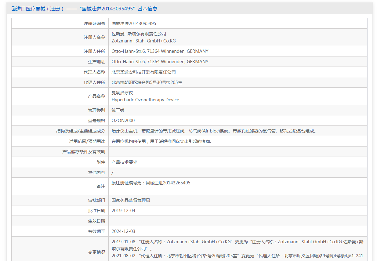
Task: Click the 代理人名称 label
Action: tap(95, 72)
